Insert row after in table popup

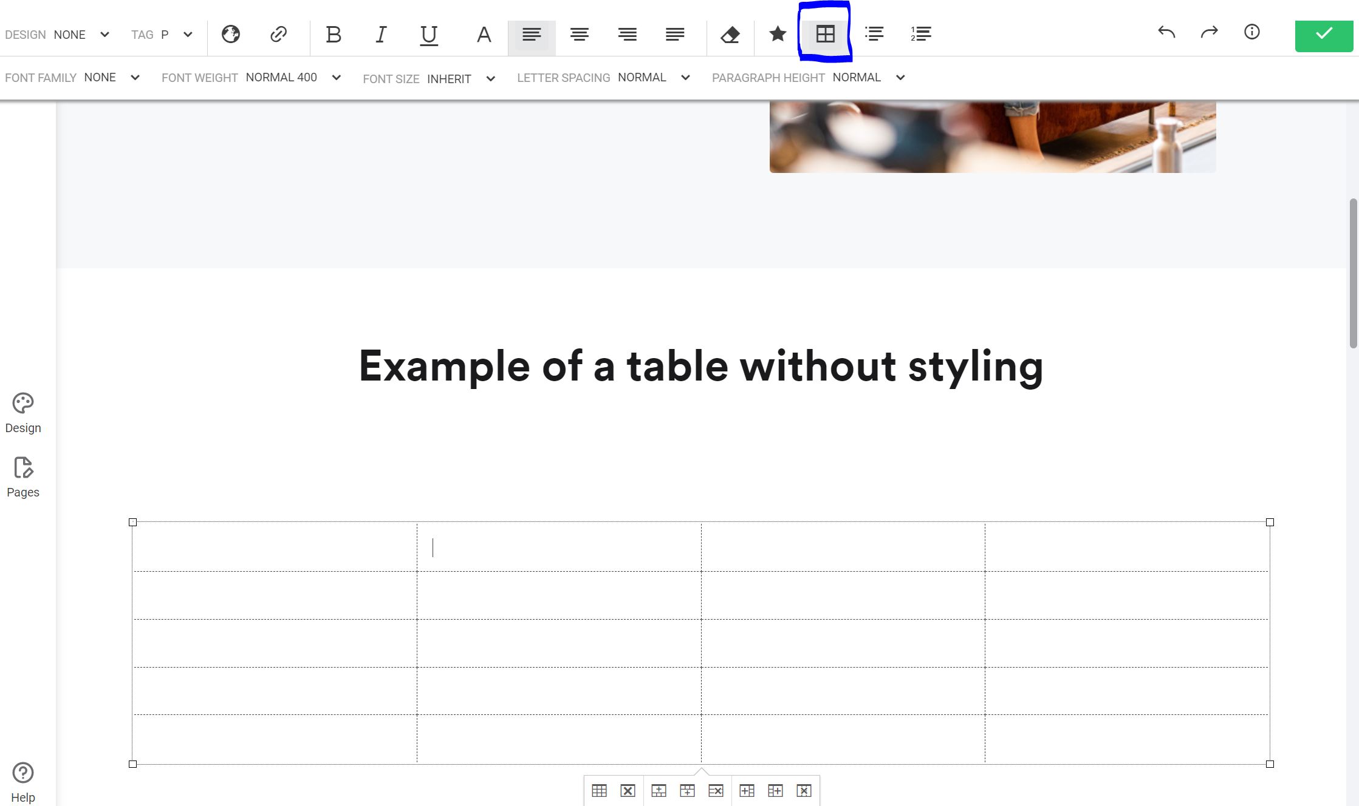[688, 791]
